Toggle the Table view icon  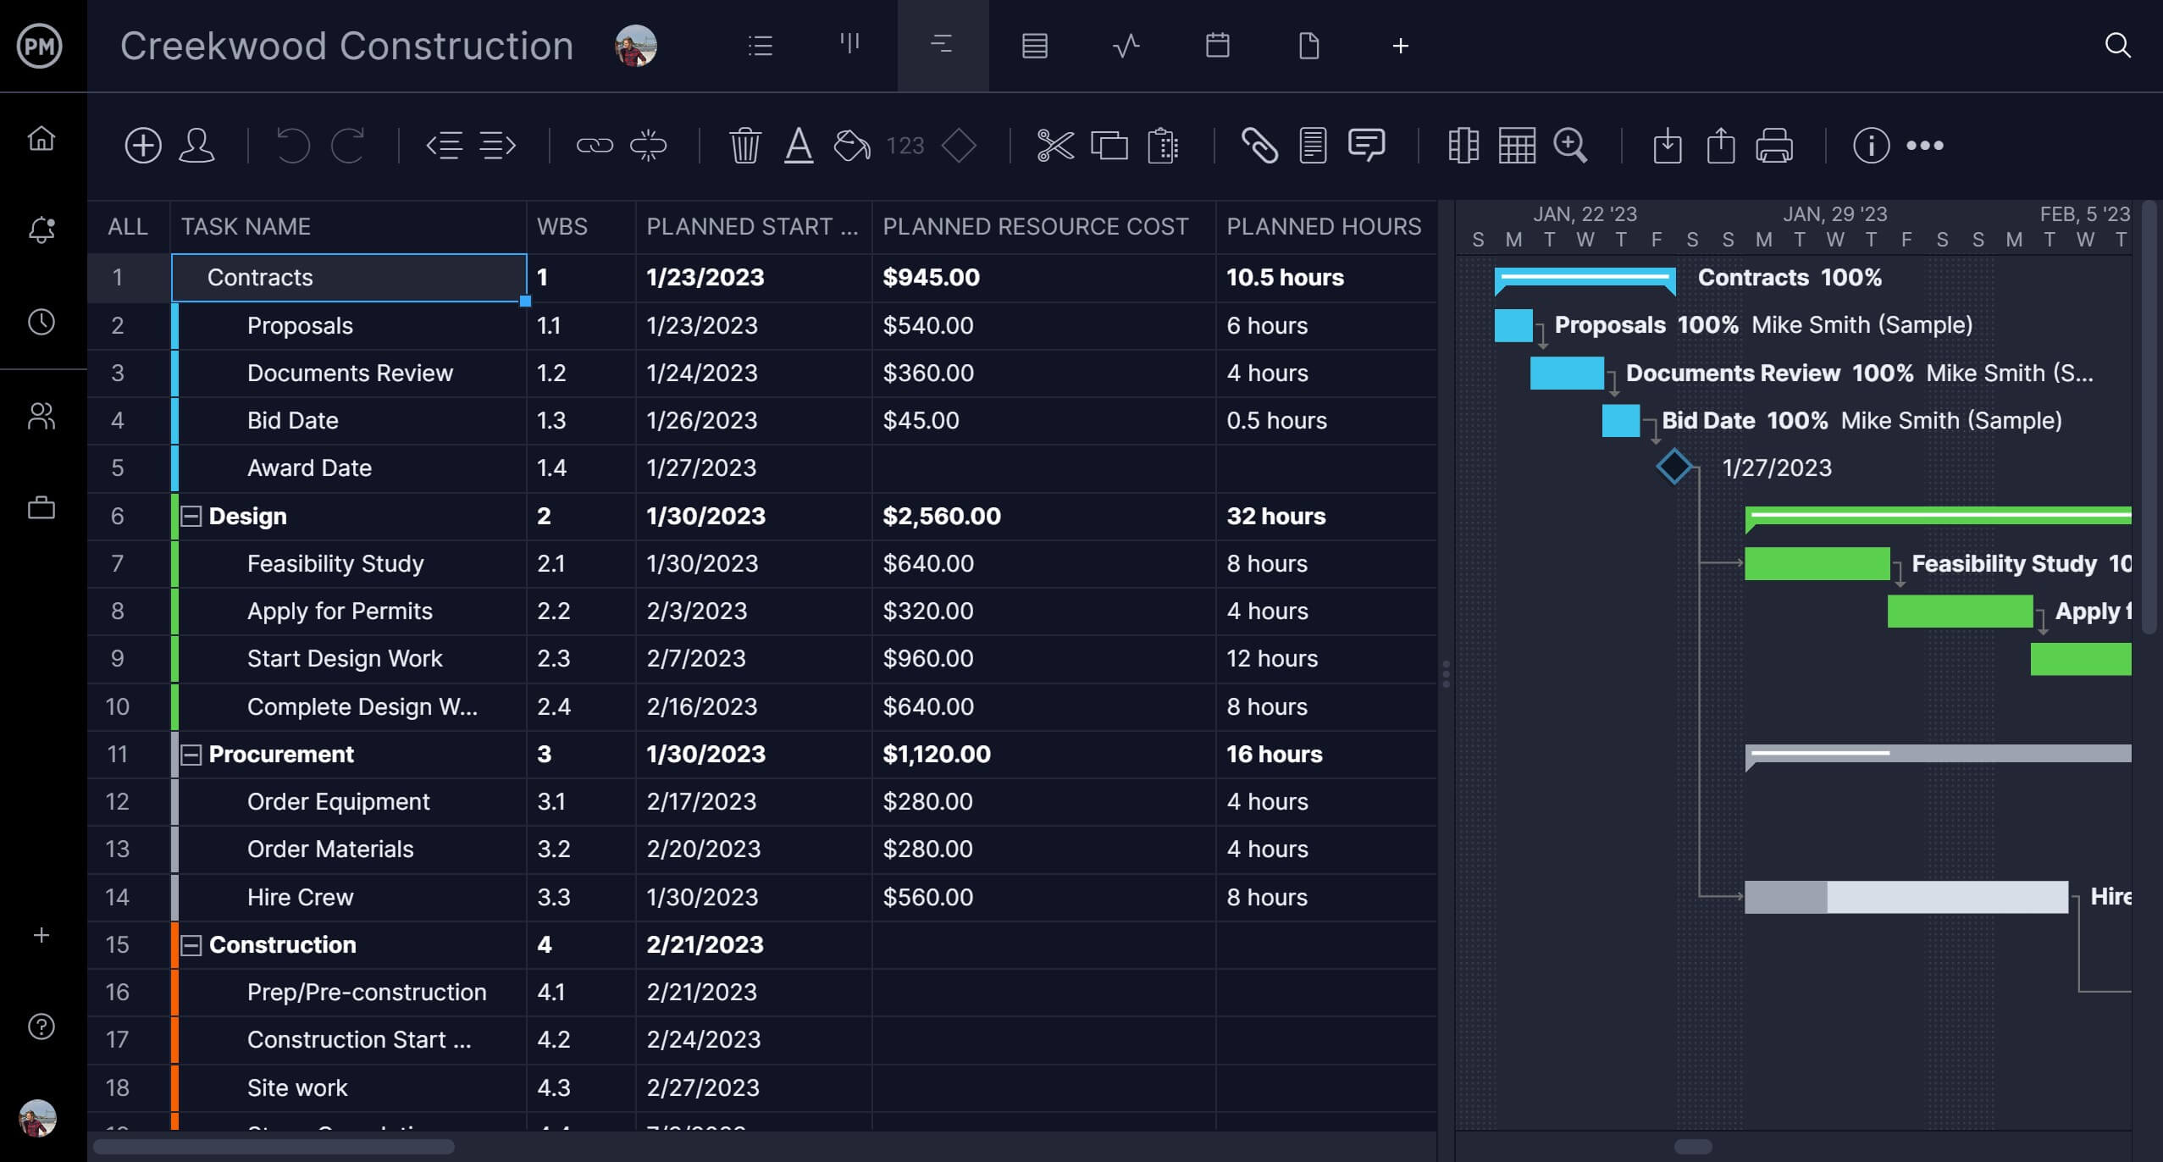(x=1032, y=46)
